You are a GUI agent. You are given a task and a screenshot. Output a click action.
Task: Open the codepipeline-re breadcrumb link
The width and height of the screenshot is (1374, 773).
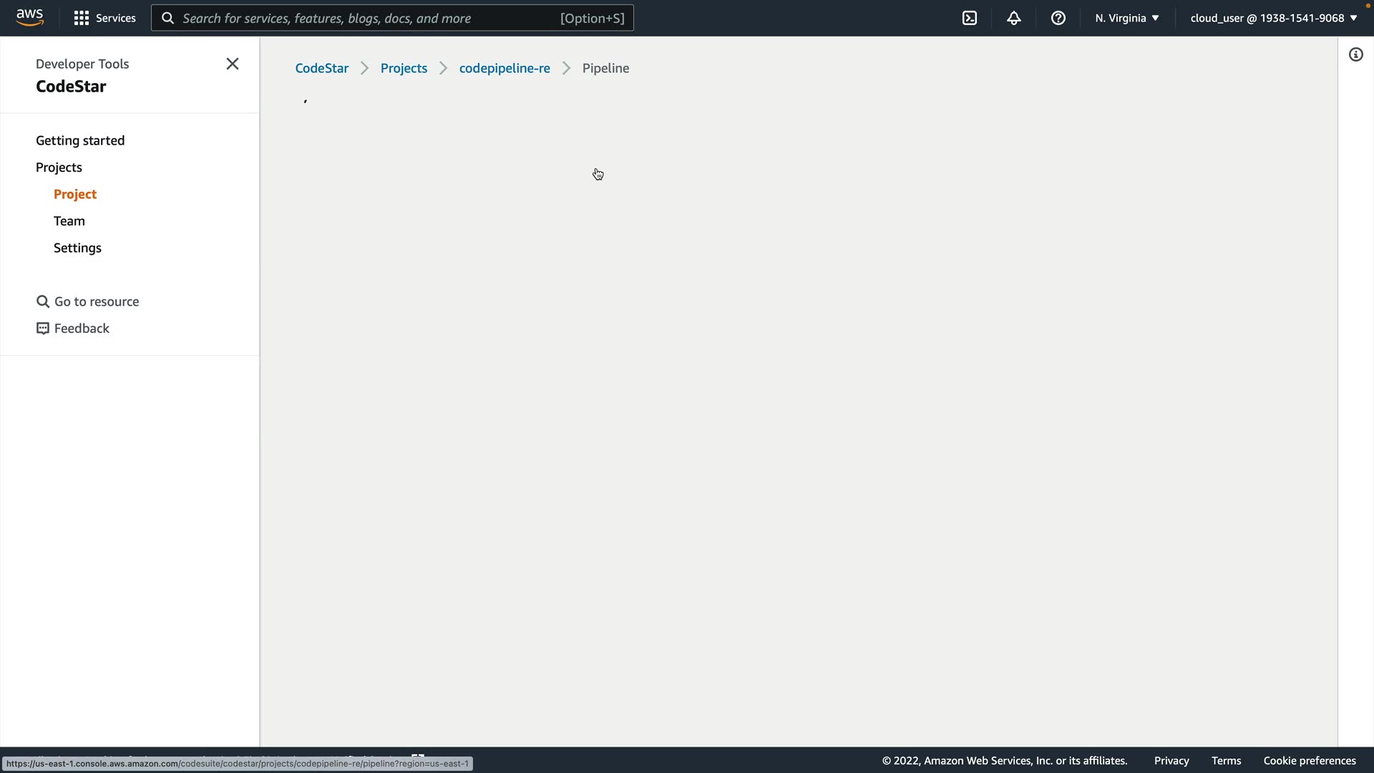[505, 69]
